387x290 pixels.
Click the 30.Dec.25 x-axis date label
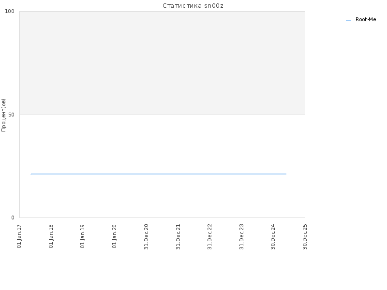[x=305, y=236]
